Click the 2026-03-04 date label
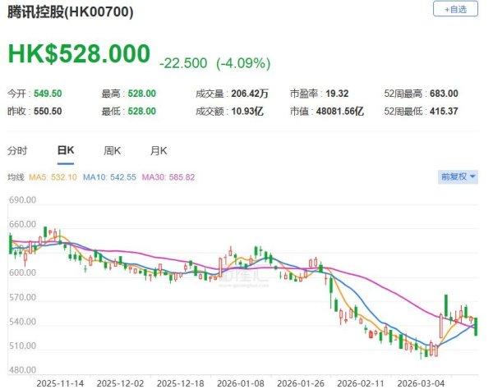 pos(421,383)
